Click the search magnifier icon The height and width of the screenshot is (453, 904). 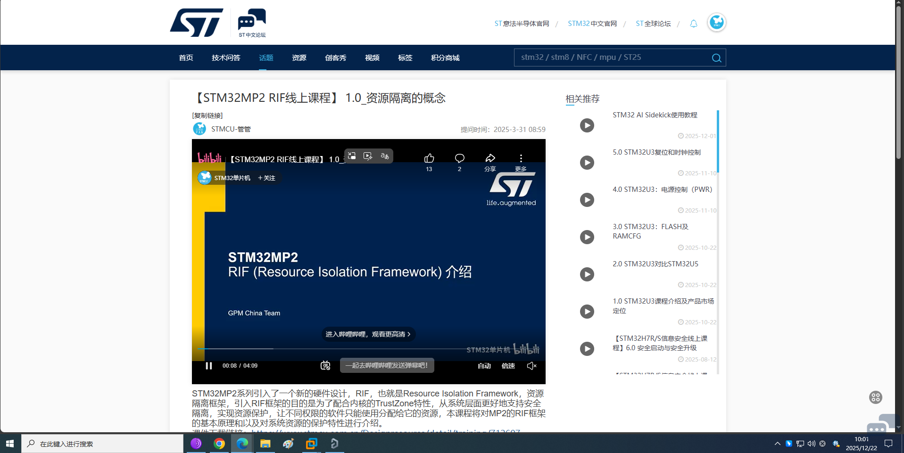tap(716, 58)
